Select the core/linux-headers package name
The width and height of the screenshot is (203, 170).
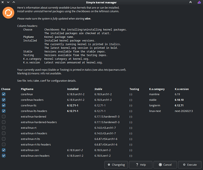[32, 100]
